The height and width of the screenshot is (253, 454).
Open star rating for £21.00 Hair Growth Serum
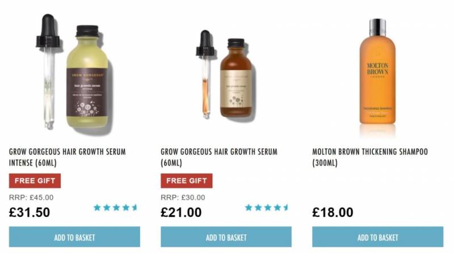pos(267,207)
